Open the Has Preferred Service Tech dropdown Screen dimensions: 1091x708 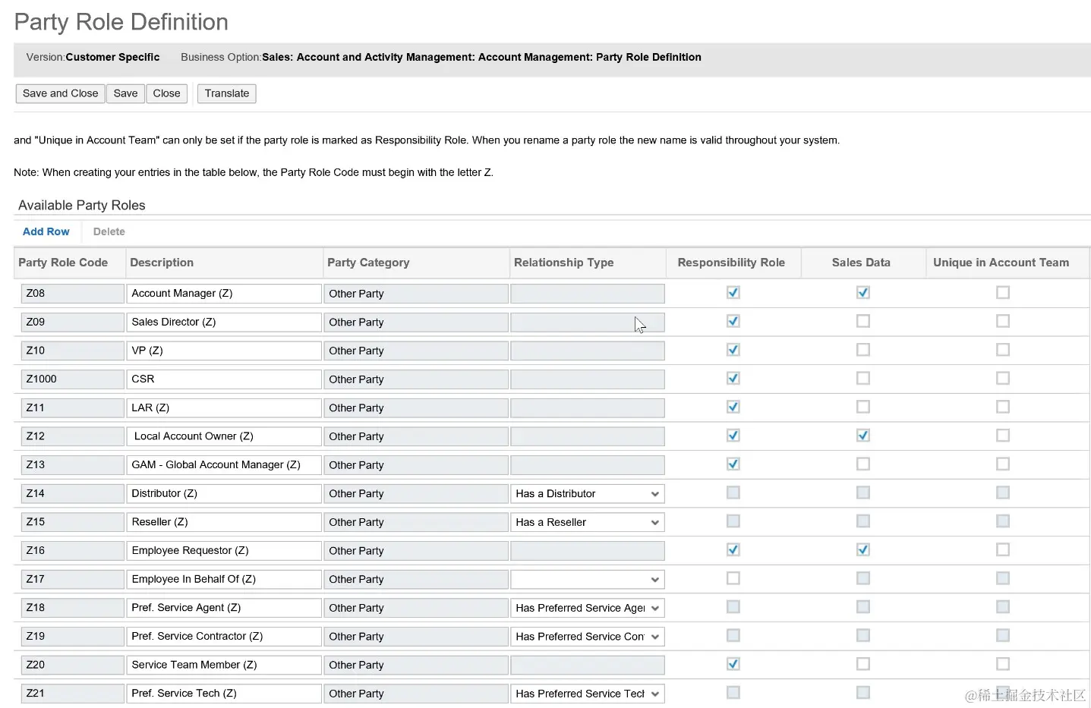pos(654,694)
